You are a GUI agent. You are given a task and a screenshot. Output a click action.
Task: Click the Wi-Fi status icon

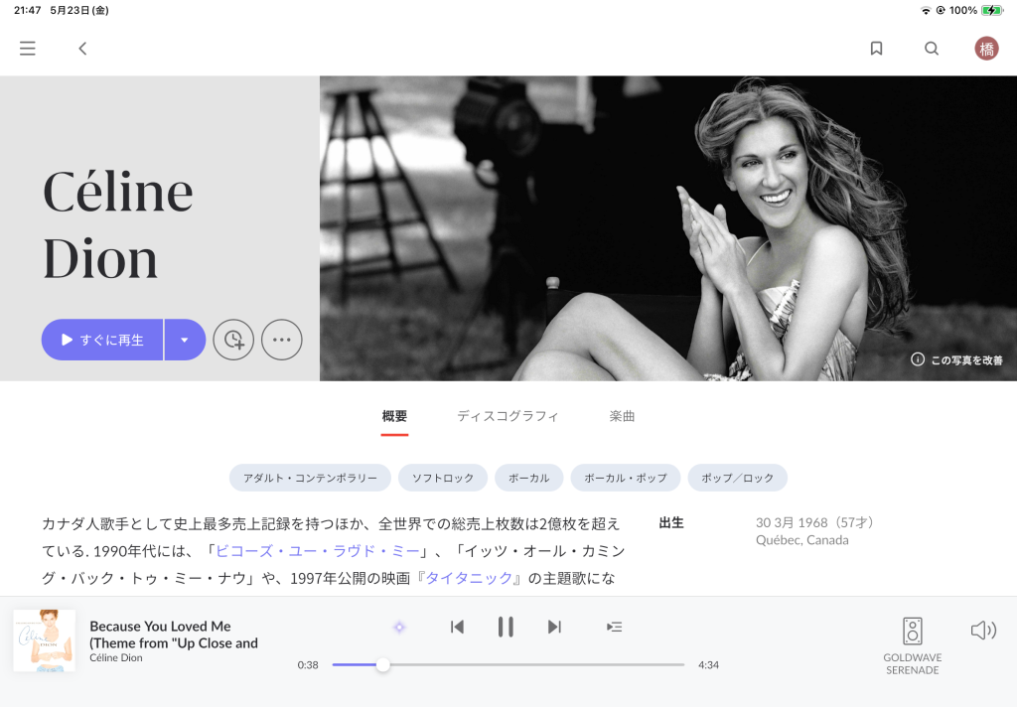point(926,10)
